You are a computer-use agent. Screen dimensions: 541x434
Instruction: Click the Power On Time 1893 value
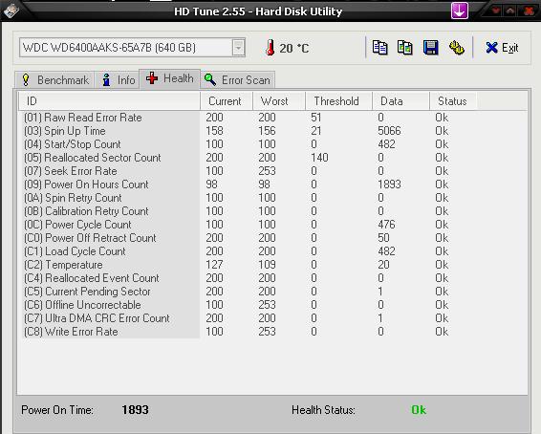pos(136,410)
